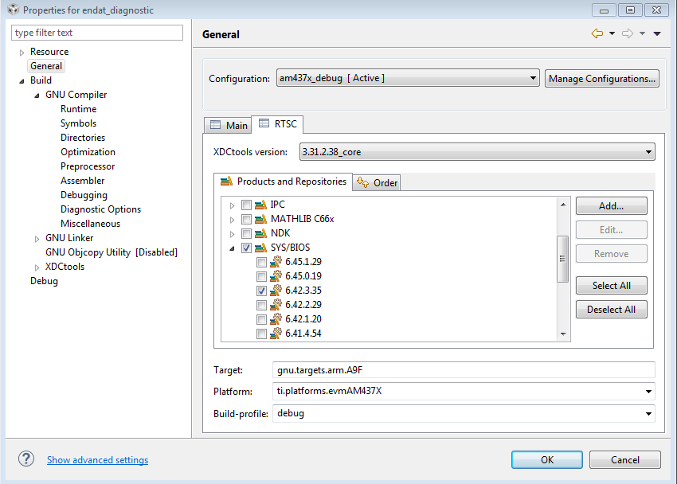Image resolution: width=677 pixels, height=484 pixels.
Task: Click the 6.42.1.20 version icon
Action: coord(276,319)
